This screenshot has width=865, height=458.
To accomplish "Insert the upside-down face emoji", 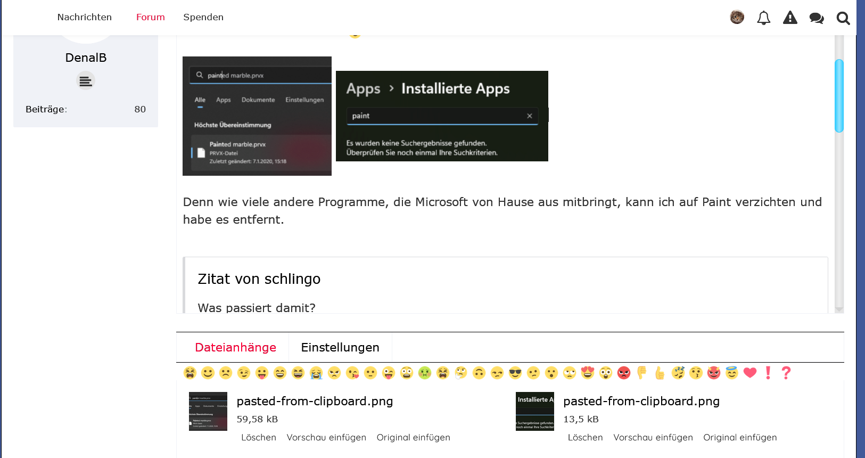I will coord(479,373).
